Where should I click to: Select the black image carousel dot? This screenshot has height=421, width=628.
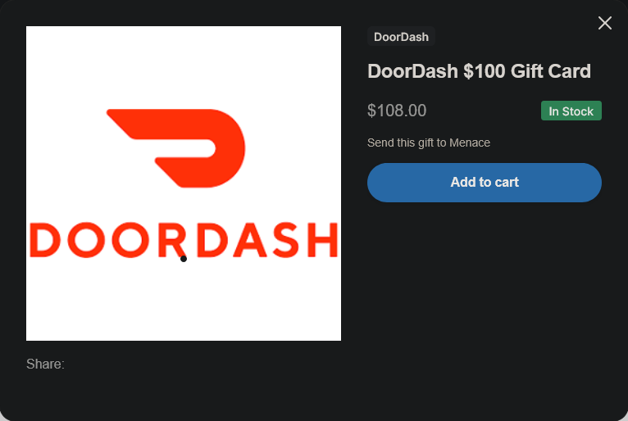184,259
